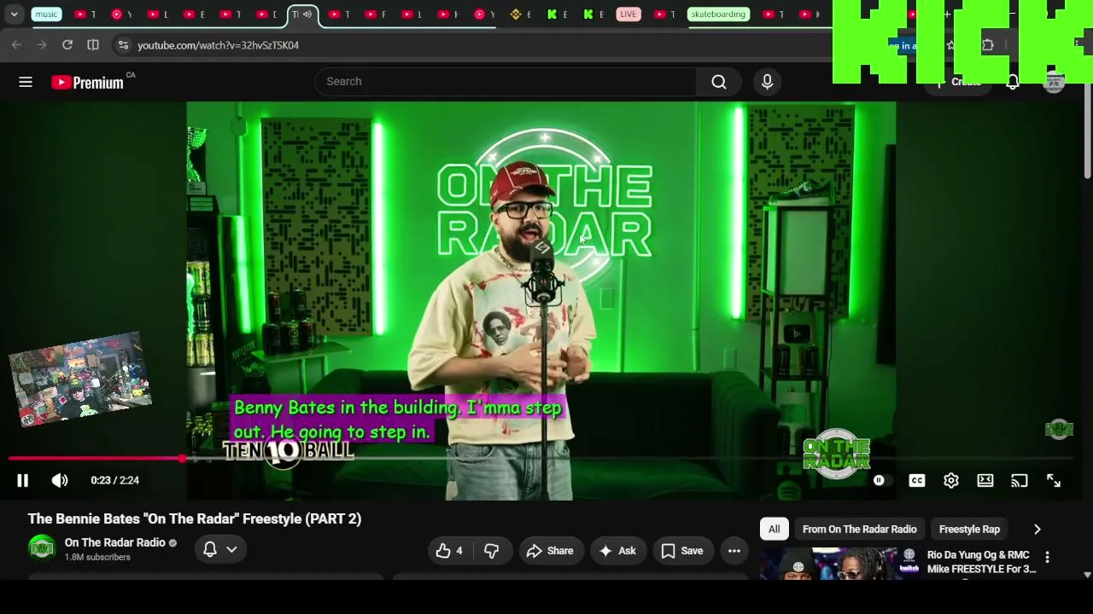The width and height of the screenshot is (1093, 614).
Task: Like the Bennie Bates freestyle video
Action: coord(450,551)
